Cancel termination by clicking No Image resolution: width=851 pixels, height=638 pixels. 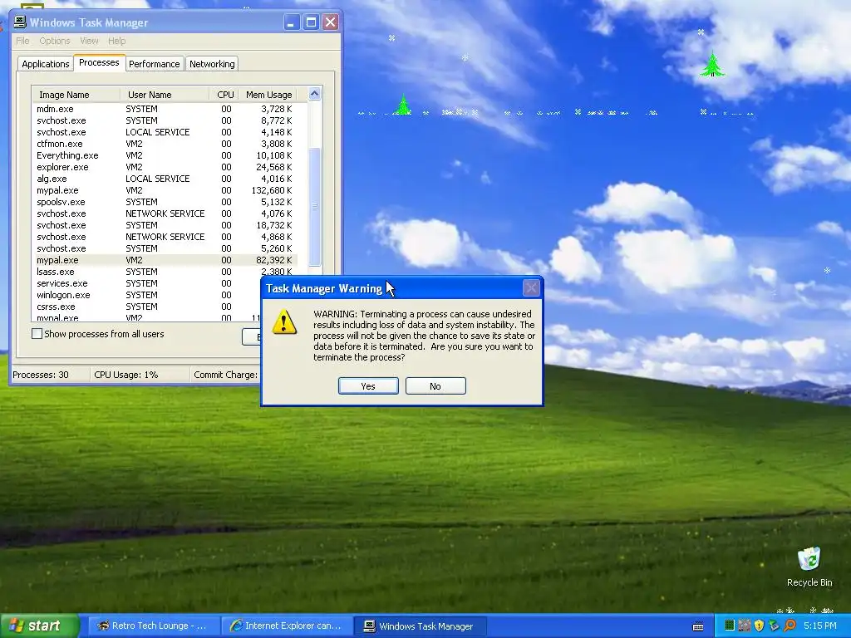coord(435,385)
